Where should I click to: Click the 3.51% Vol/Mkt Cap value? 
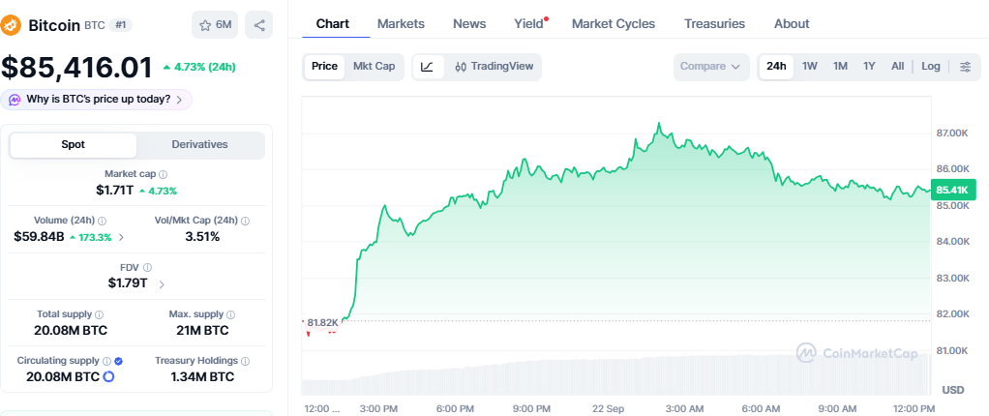click(202, 237)
